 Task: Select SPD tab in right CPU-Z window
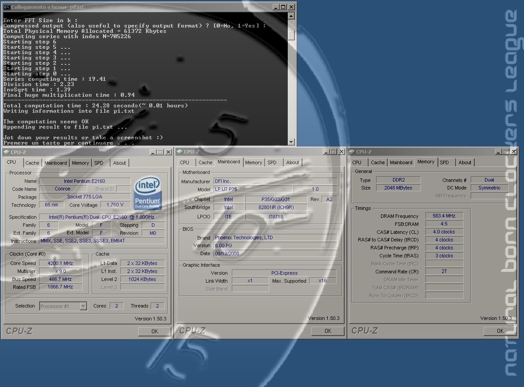445,162
